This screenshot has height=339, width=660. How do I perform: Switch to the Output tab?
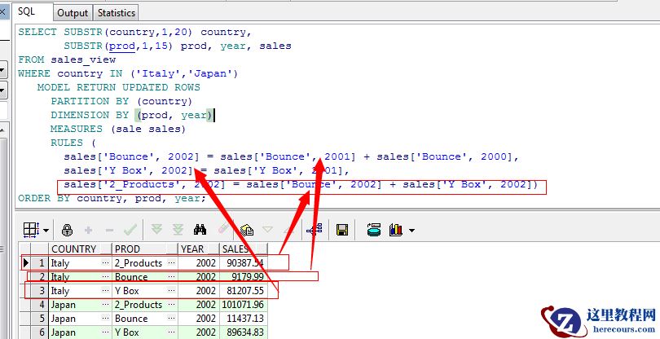click(73, 13)
